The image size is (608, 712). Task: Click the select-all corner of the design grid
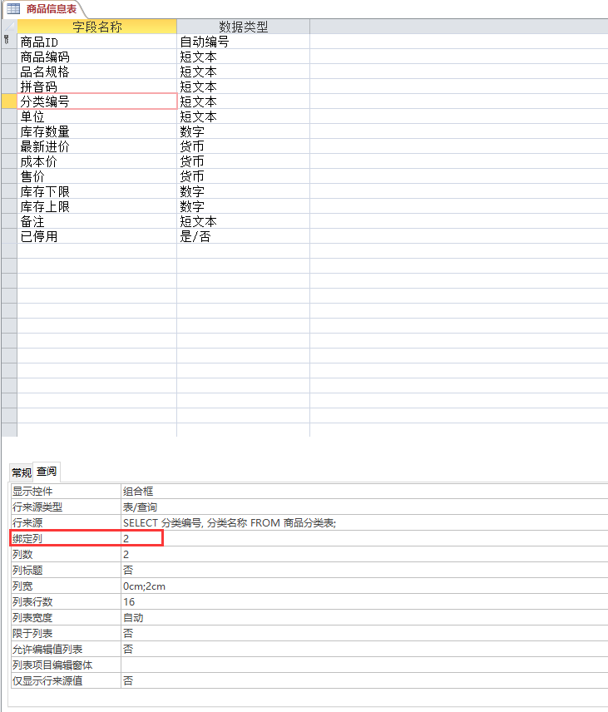point(9,27)
